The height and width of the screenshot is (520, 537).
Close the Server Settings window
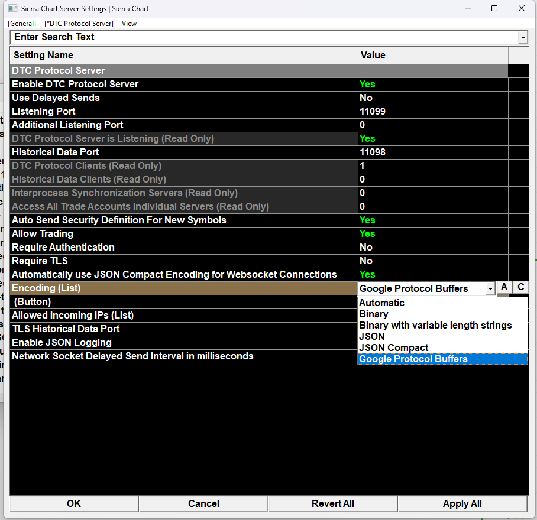[522, 8]
